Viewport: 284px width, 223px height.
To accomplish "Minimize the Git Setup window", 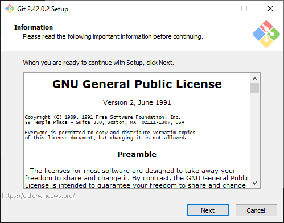I will (219, 9).
